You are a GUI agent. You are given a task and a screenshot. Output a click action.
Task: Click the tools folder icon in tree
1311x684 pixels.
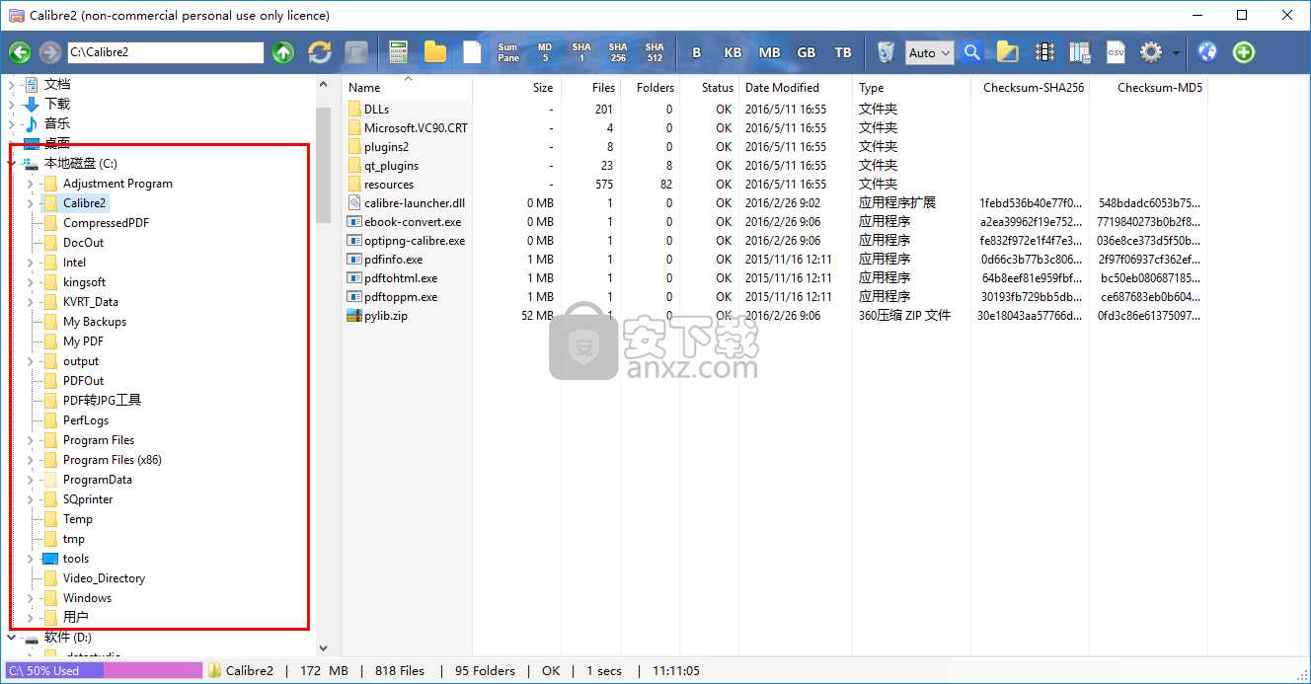click(50, 559)
